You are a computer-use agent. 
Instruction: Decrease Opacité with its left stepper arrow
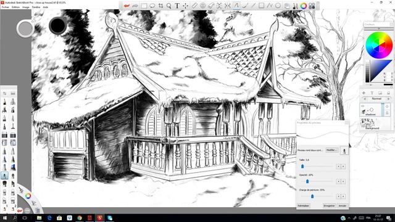click(338, 181)
